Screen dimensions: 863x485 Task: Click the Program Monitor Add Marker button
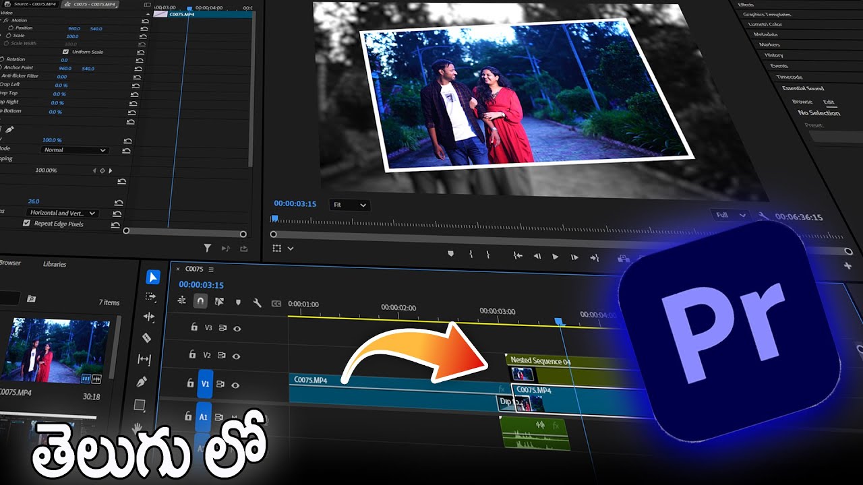[451, 254]
